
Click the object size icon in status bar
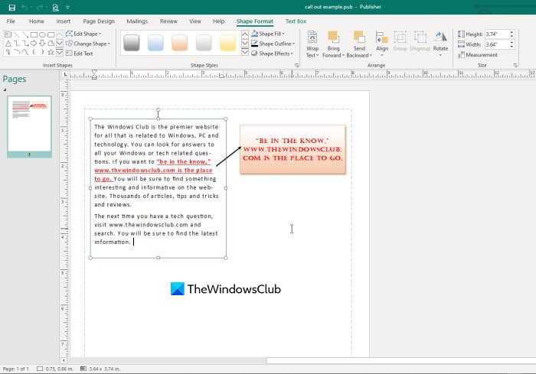click(x=83, y=369)
